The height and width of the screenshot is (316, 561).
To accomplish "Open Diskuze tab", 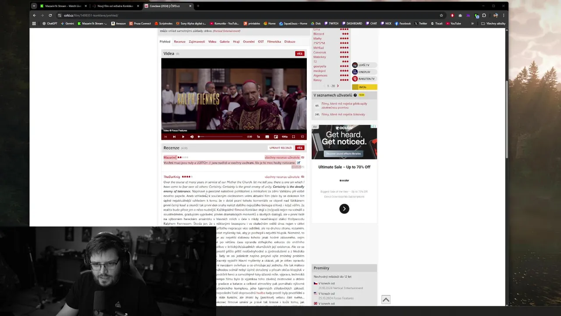I will point(290,42).
